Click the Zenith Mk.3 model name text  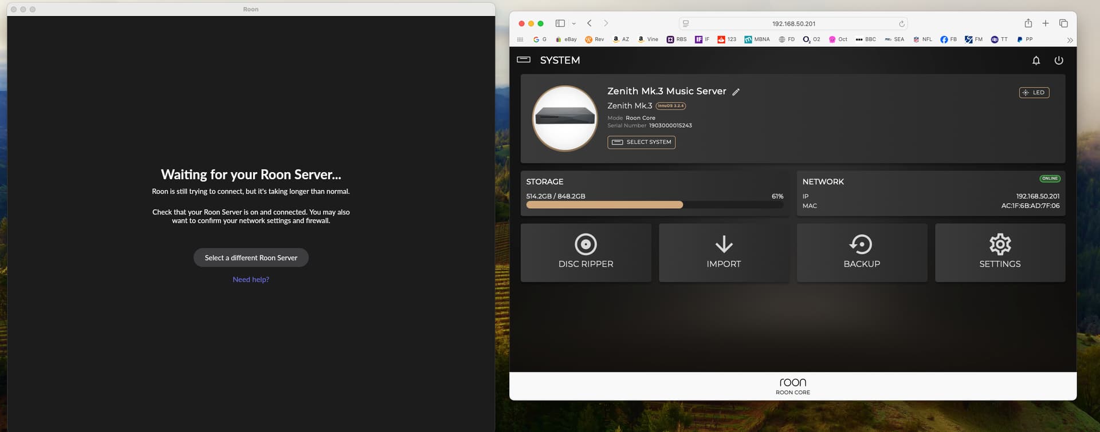pyautogui.click(x=630, y=106)
